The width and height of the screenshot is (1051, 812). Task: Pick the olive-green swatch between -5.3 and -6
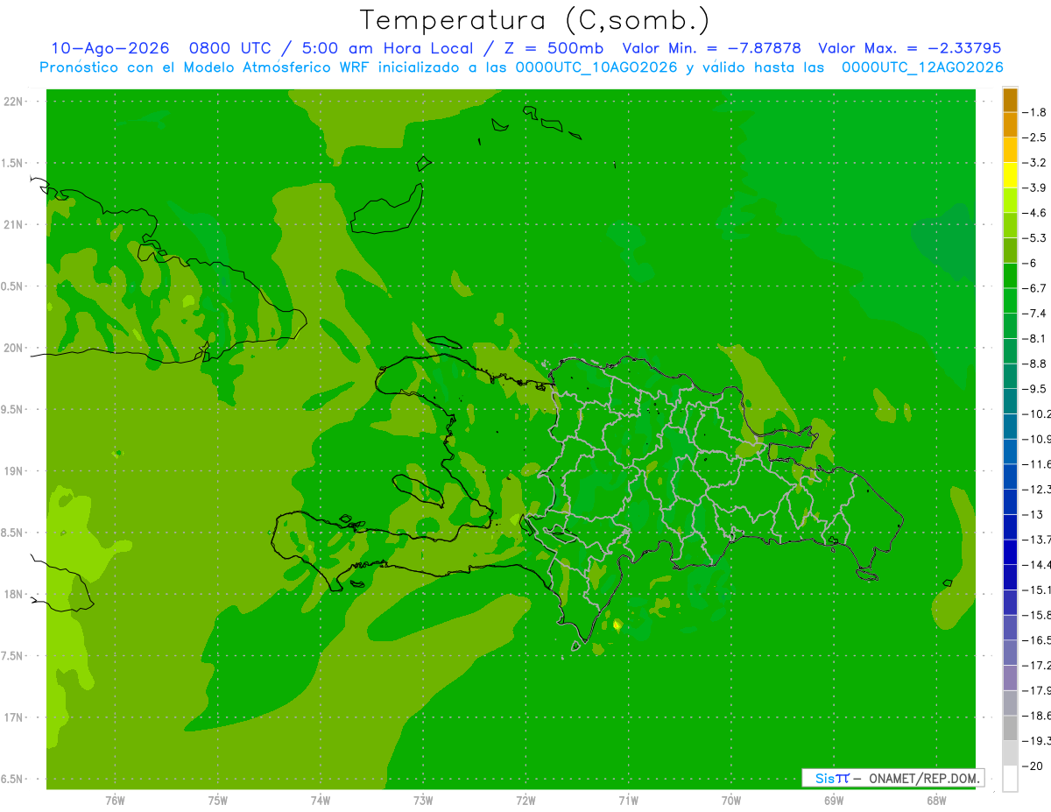(x=1010, y=251)
